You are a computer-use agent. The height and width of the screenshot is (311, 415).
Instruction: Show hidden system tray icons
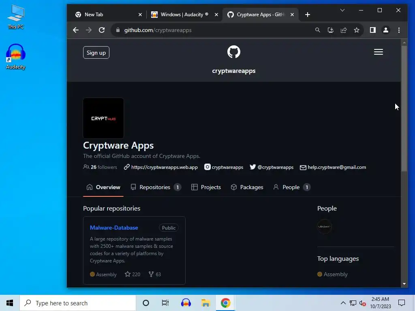click(343, 303)
